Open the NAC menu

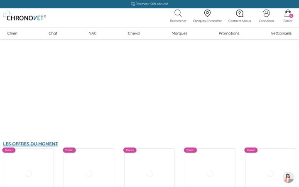pyautogui.click(x=93, y=33)
